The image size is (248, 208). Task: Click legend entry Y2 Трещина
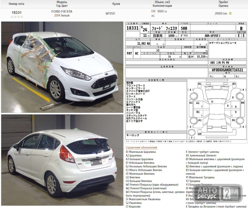(193, 181)
